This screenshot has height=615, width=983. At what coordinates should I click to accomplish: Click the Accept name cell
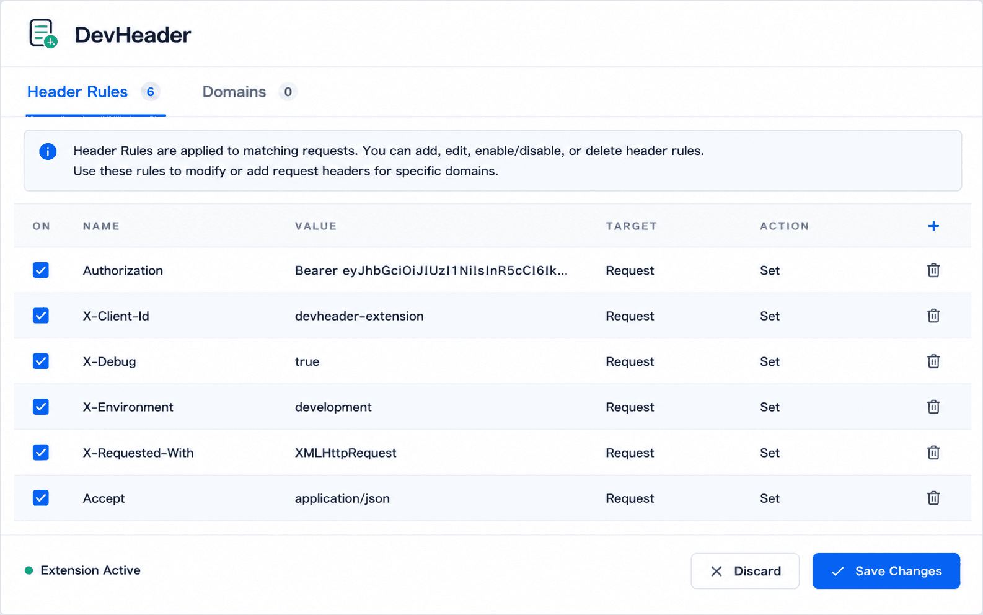click(104, 498)
